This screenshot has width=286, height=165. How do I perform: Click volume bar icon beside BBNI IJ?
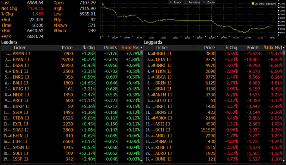pyautogui.click(x=153, y=89)
